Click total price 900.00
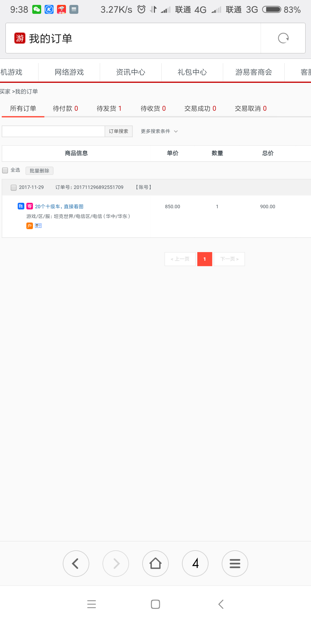 pos(268,207)
